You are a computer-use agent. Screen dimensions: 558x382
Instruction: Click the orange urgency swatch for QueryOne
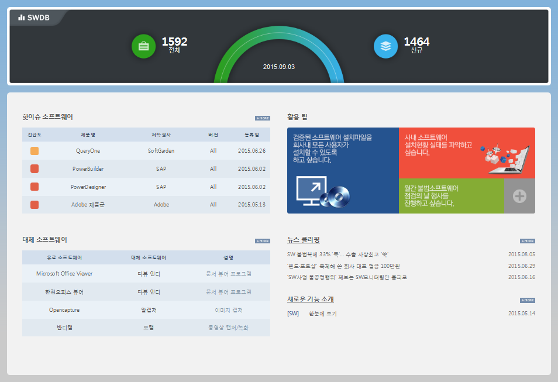(35, 151)
